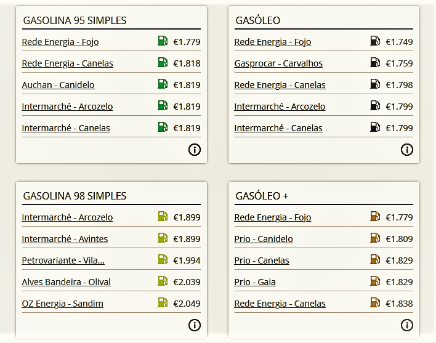The image size is (436, 343).
Task: Open info icon in Gasóleo + card
Action: pos(407,325)
